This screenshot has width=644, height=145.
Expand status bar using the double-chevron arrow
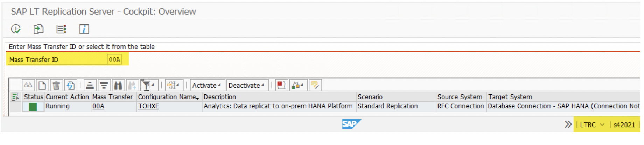coord(568,124)
